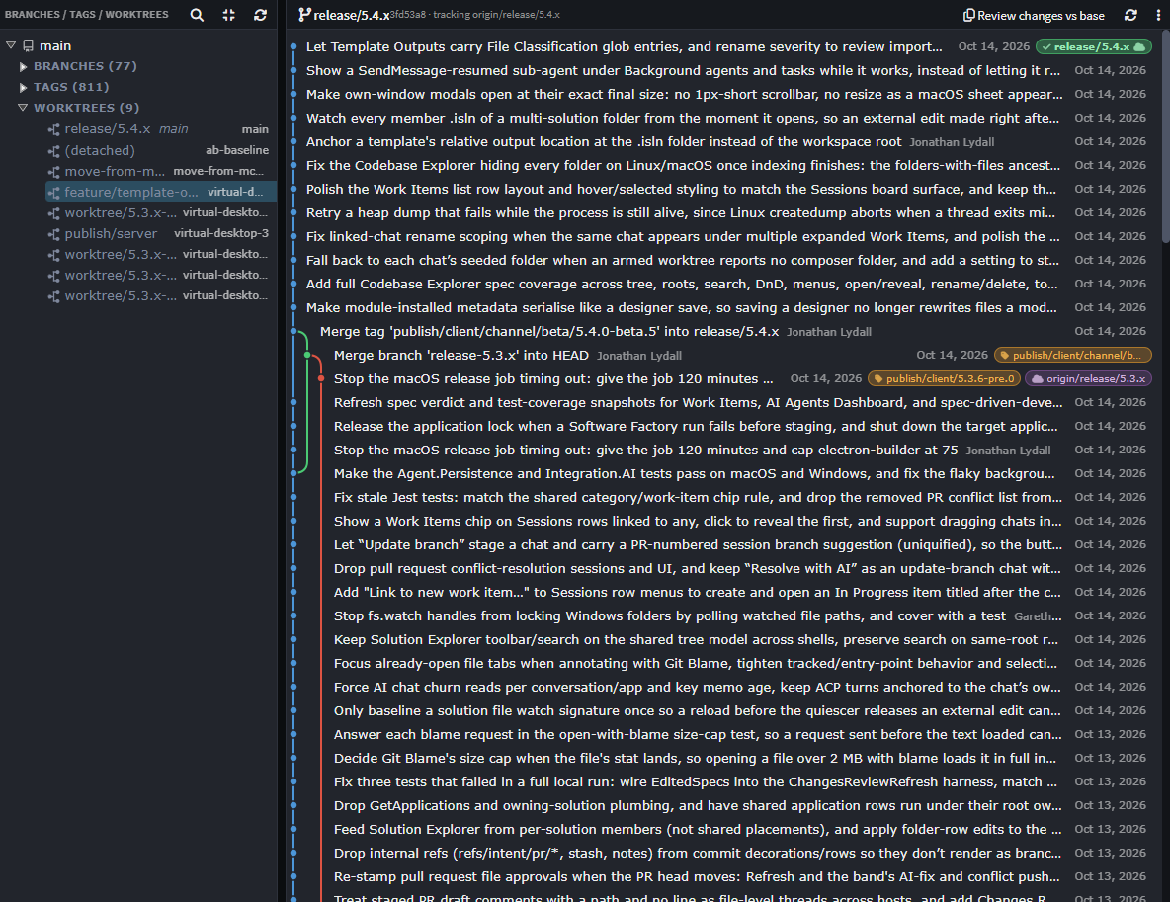The height and width of the screenshot is (902, 1170).
Task: Click the worktree icon for release/5.4.x main
Action: 53,129
